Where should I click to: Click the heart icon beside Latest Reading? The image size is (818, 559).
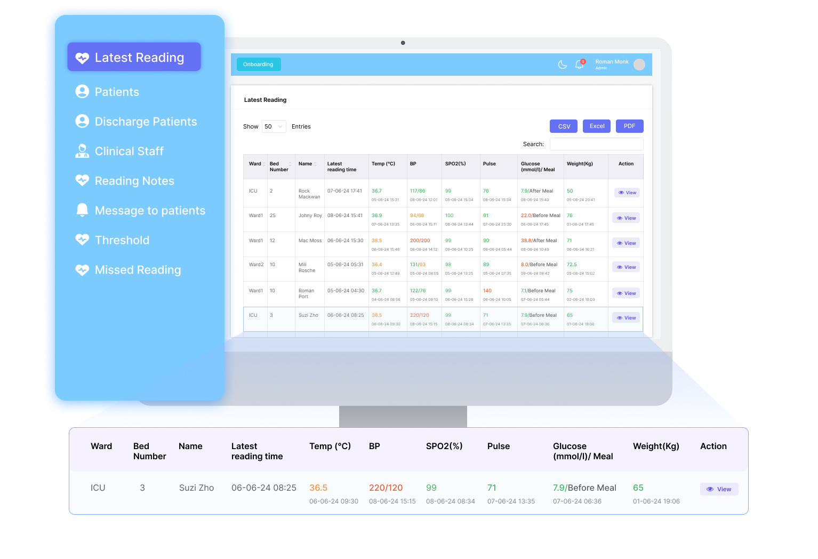coord(82,58)
